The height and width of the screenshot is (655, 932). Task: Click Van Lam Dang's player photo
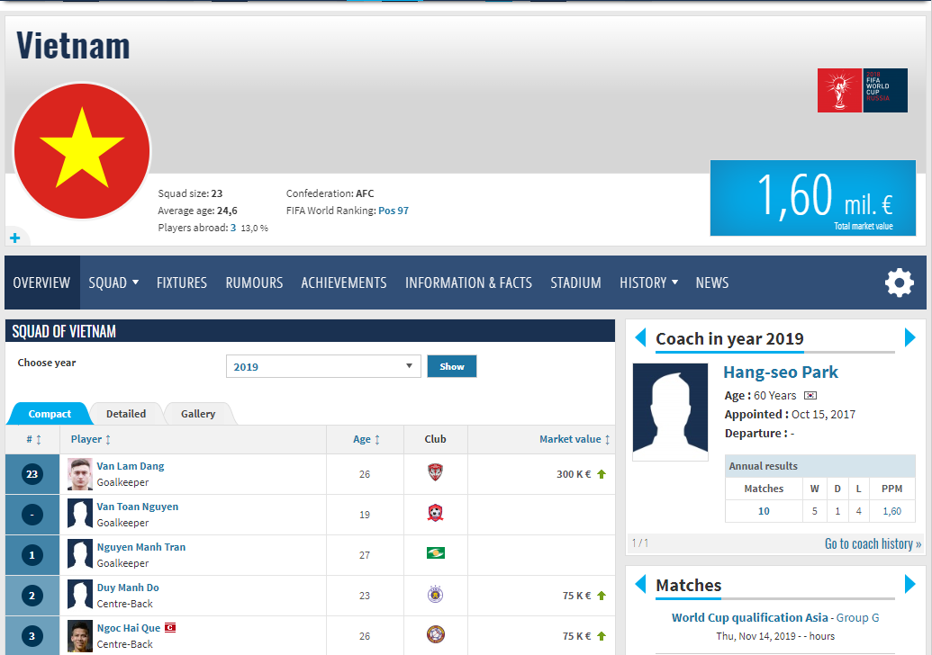click(79, 474)
